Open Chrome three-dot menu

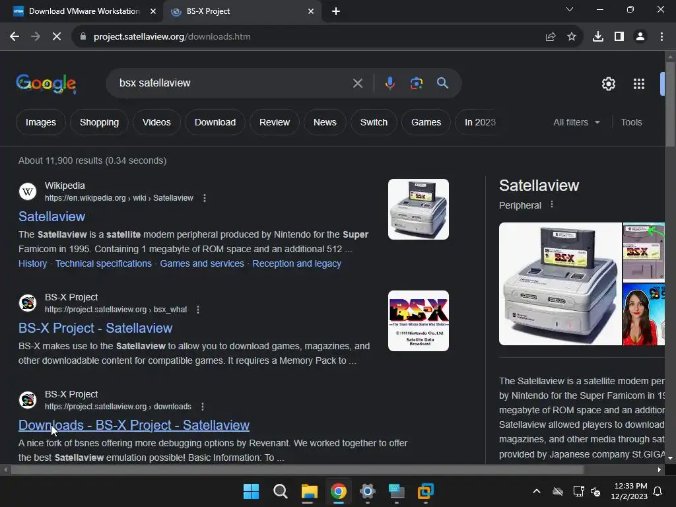[661, 37]
